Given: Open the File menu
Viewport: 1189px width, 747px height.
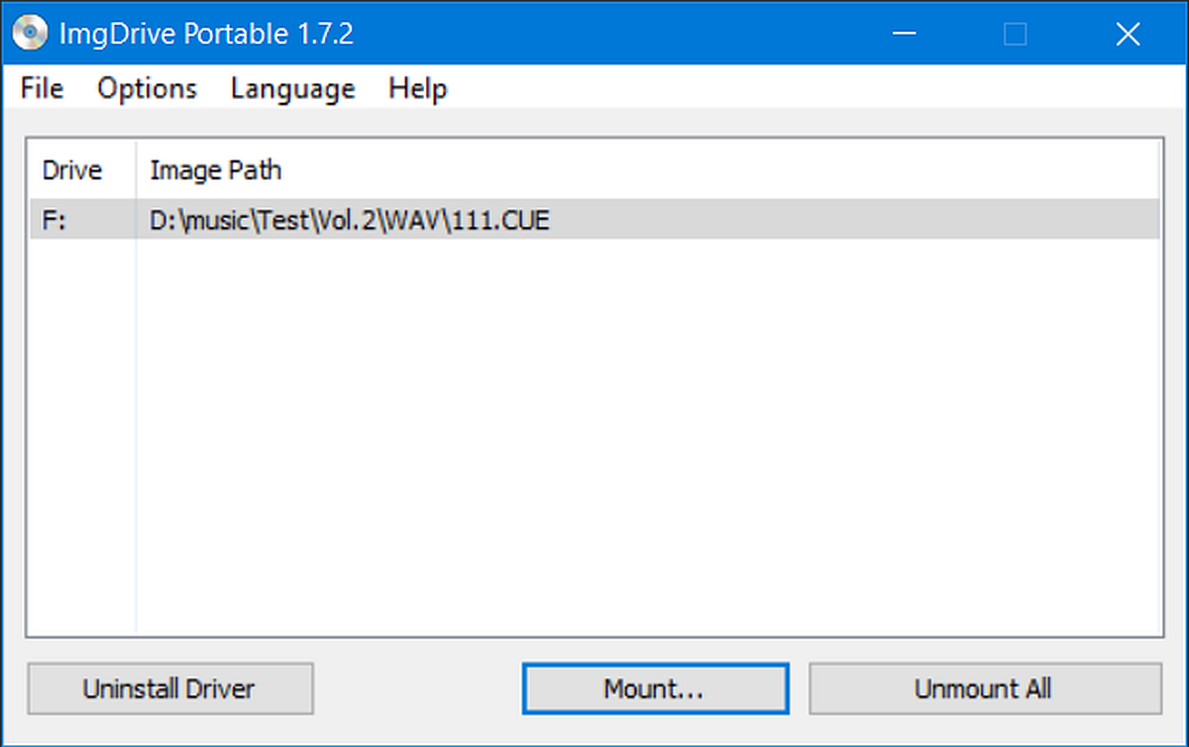Looking at the screenshot, I should point(42,88).
